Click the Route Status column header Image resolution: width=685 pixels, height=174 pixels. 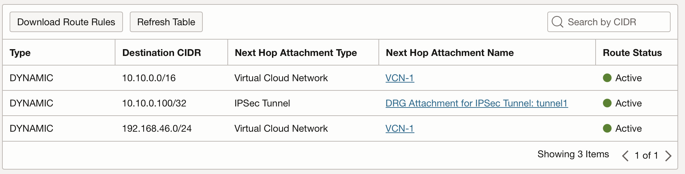(x=632, y=53)
